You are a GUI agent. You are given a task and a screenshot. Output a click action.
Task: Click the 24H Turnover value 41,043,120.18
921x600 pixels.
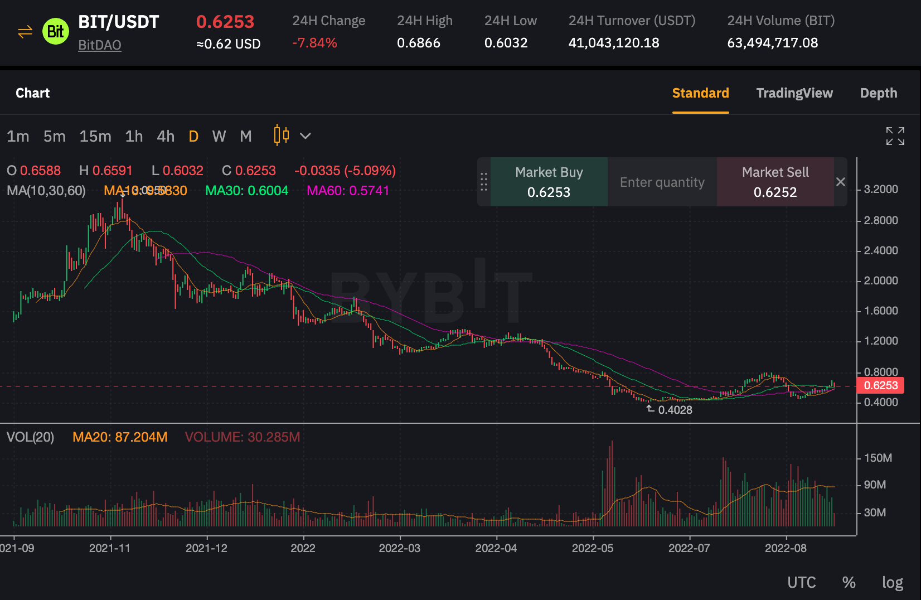coord(614,43)
